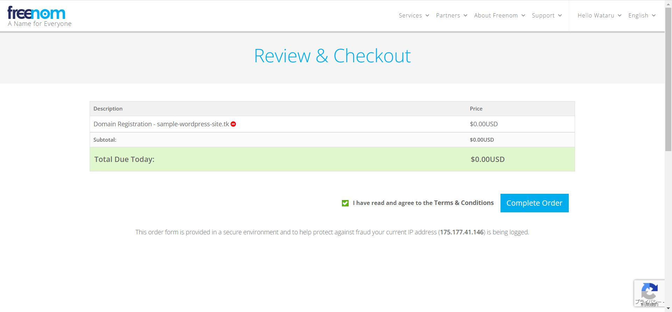672x312 pixels.
Task: Click the Review & Checkout heading
Action: pyautogui.click(x=332, y=56)
